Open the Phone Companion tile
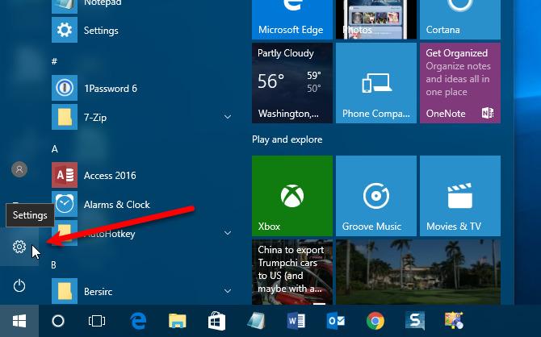Viewport: 541px width, 337px height. tap(375, 83)
